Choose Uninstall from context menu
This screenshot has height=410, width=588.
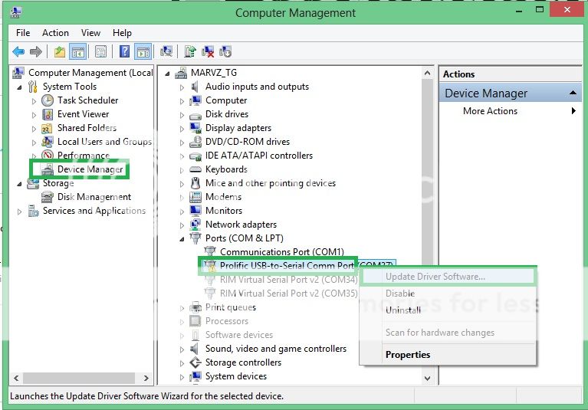(448, 310)
